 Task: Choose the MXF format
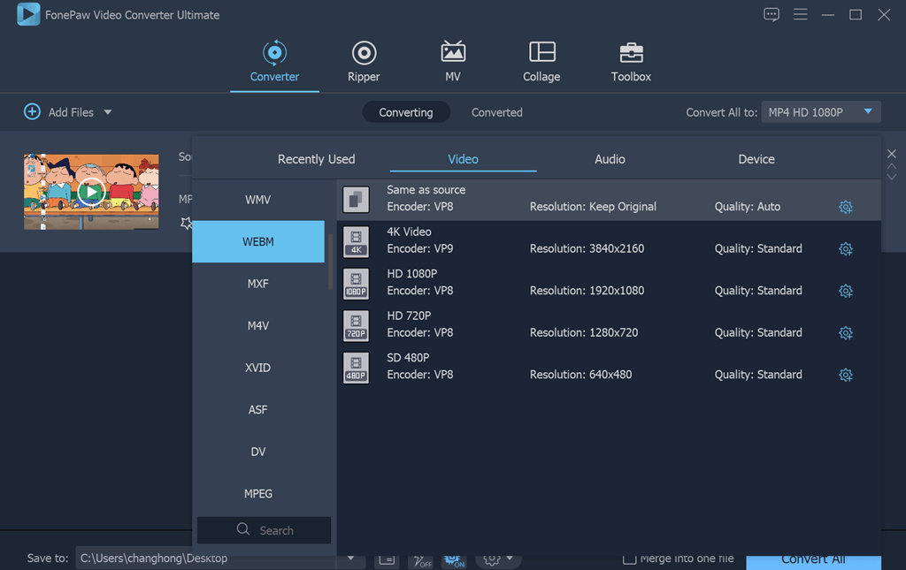coord(257,284)
